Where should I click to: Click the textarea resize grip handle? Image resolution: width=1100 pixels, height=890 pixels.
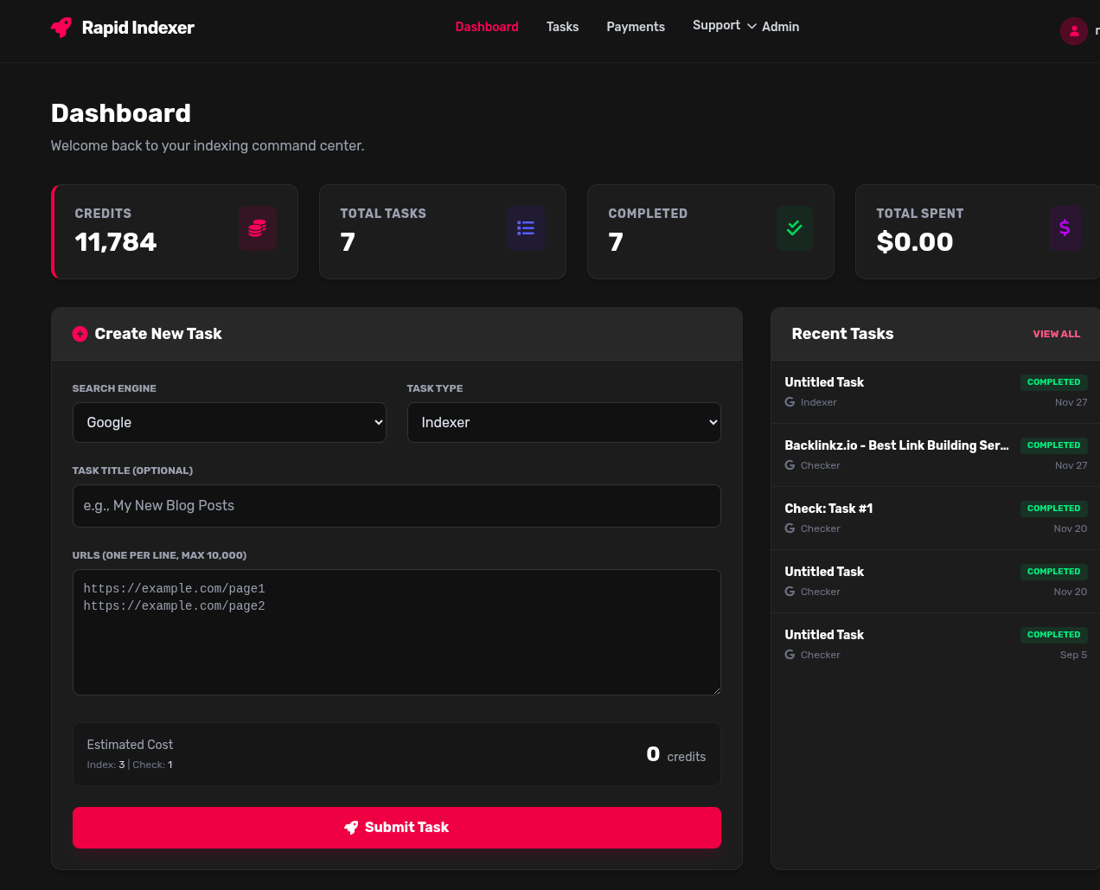(716, 691)
